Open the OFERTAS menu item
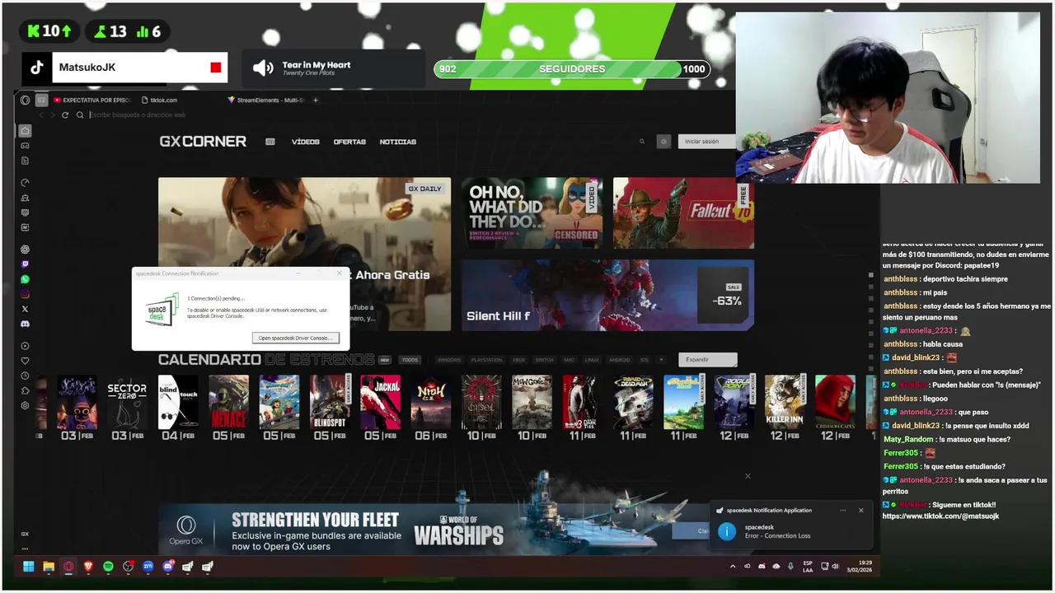Screen dimensions: 1055x593 349,142
